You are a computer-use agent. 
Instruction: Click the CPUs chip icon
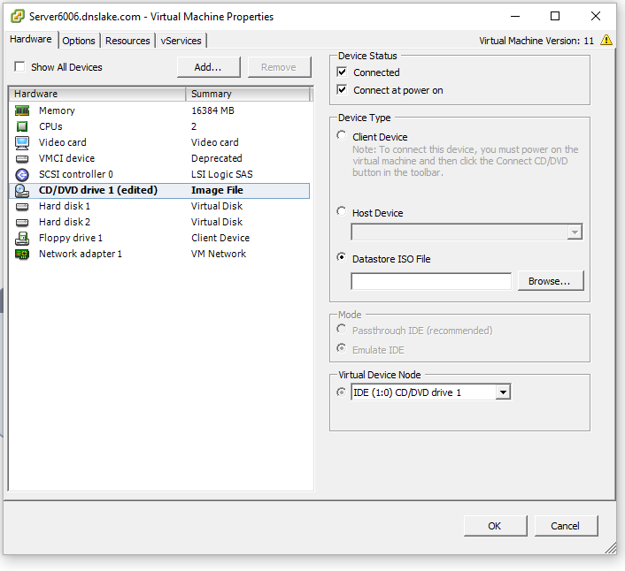(22, 126)
